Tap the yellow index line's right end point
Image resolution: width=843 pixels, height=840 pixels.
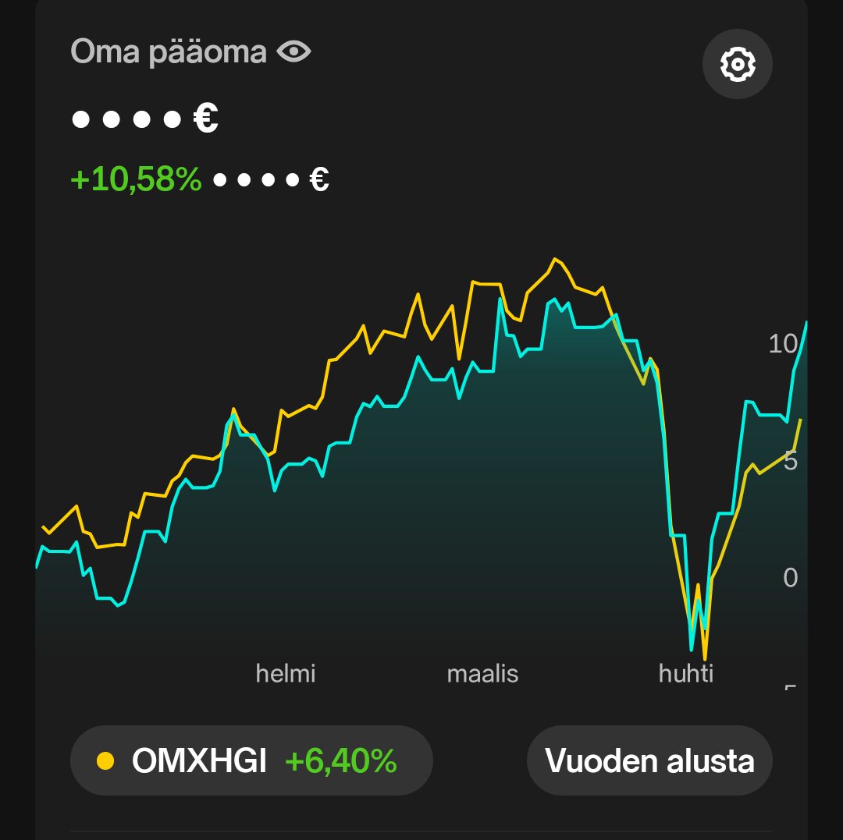tap(800, 420)
